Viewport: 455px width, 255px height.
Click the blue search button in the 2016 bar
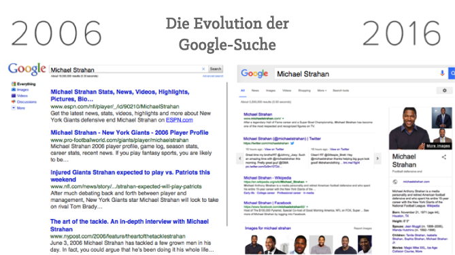click(452, 73)
